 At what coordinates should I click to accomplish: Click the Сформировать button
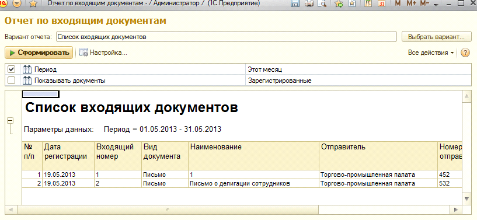pos(39,53)
